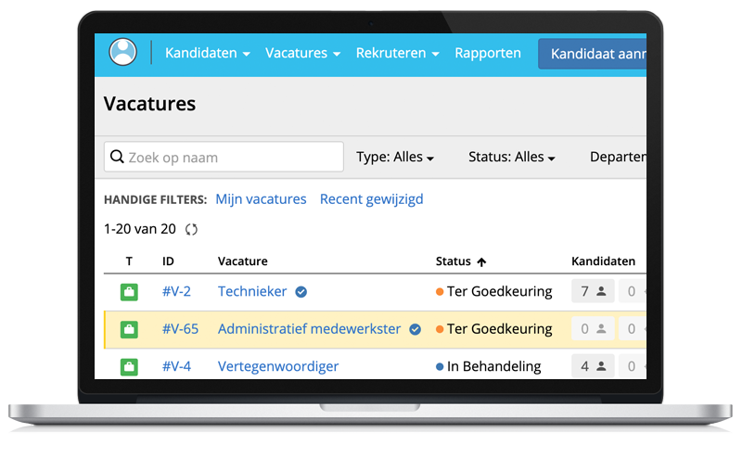Image resolution: width=742 pixels, height=458 pixels.
Task: Open the Vacatures navigation menu
Action: (302, 54)
